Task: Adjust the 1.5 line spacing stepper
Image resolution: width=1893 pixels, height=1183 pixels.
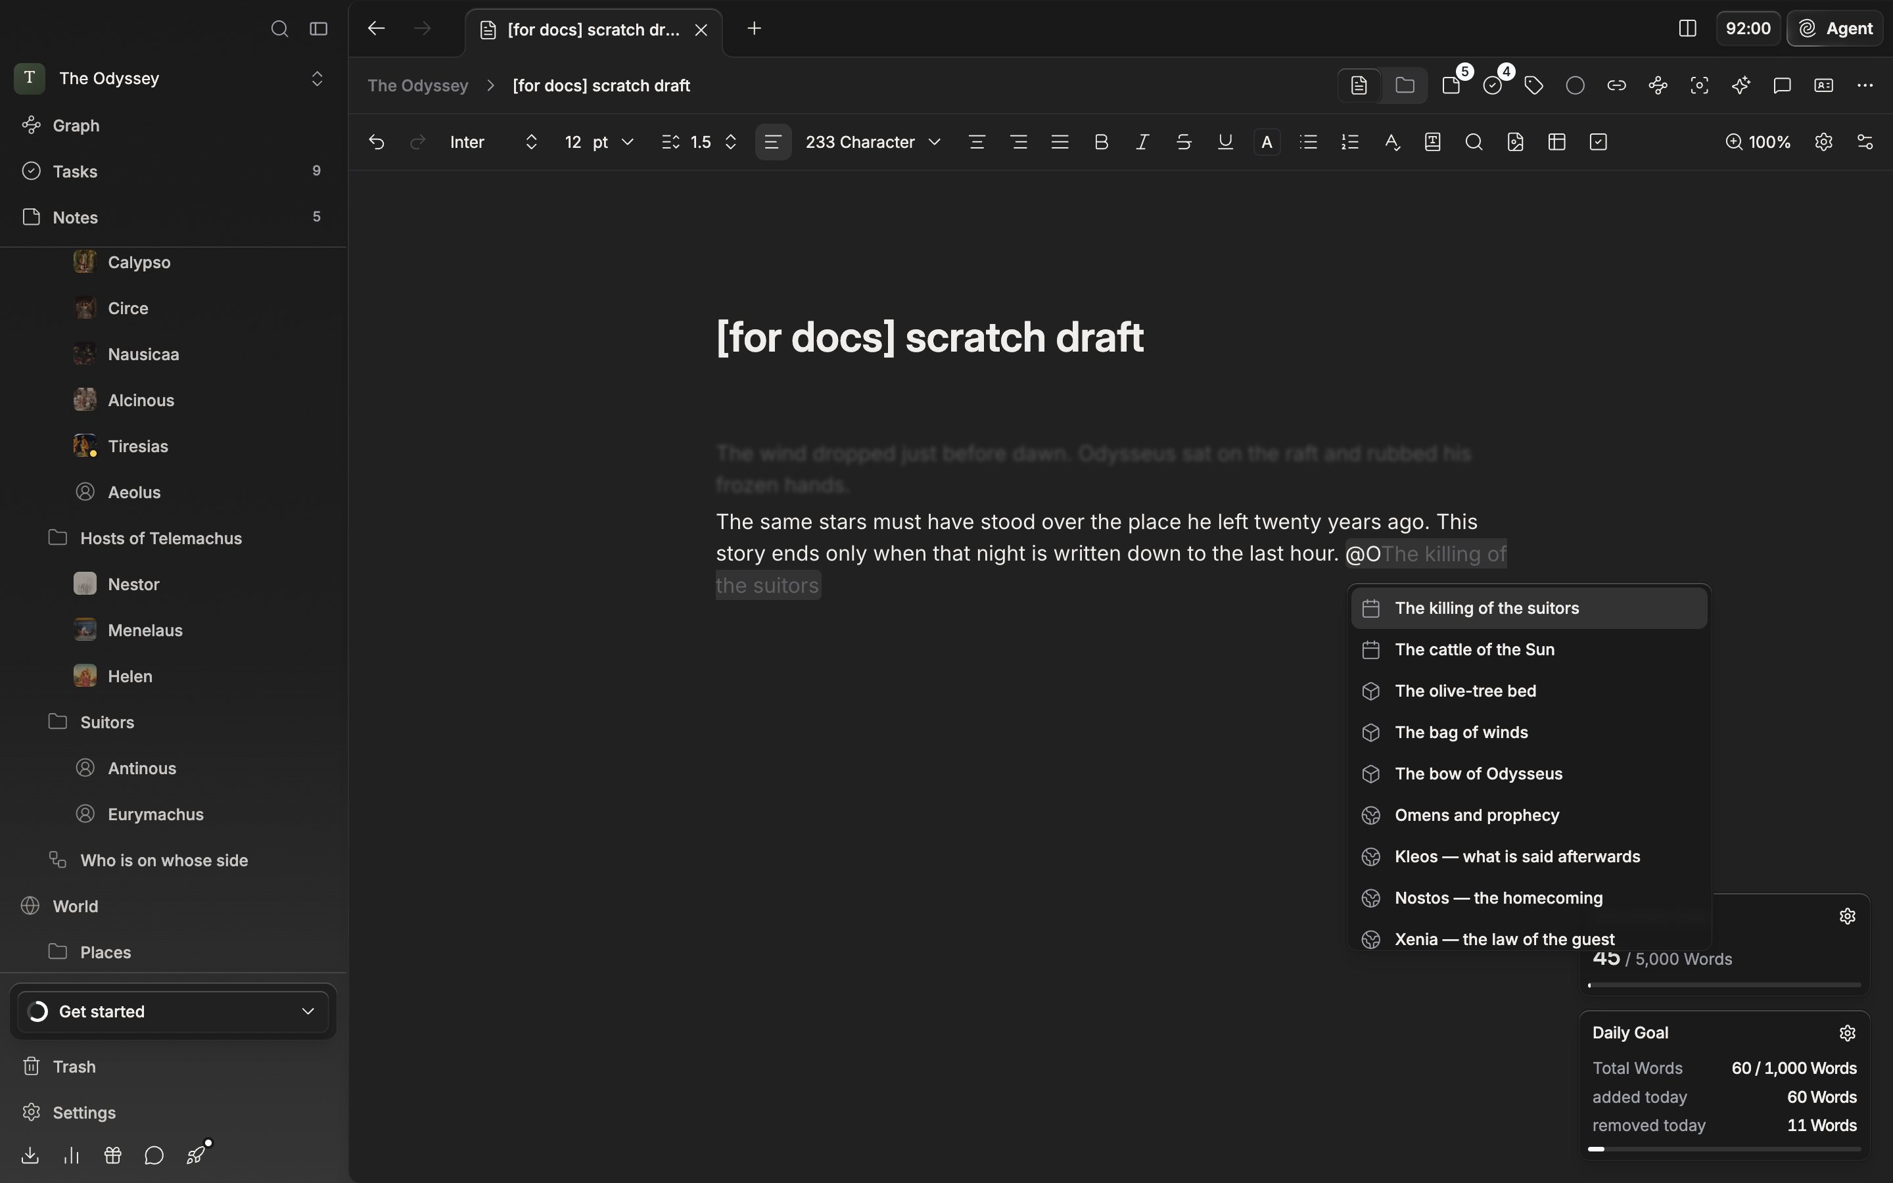Action: (731, 143)
